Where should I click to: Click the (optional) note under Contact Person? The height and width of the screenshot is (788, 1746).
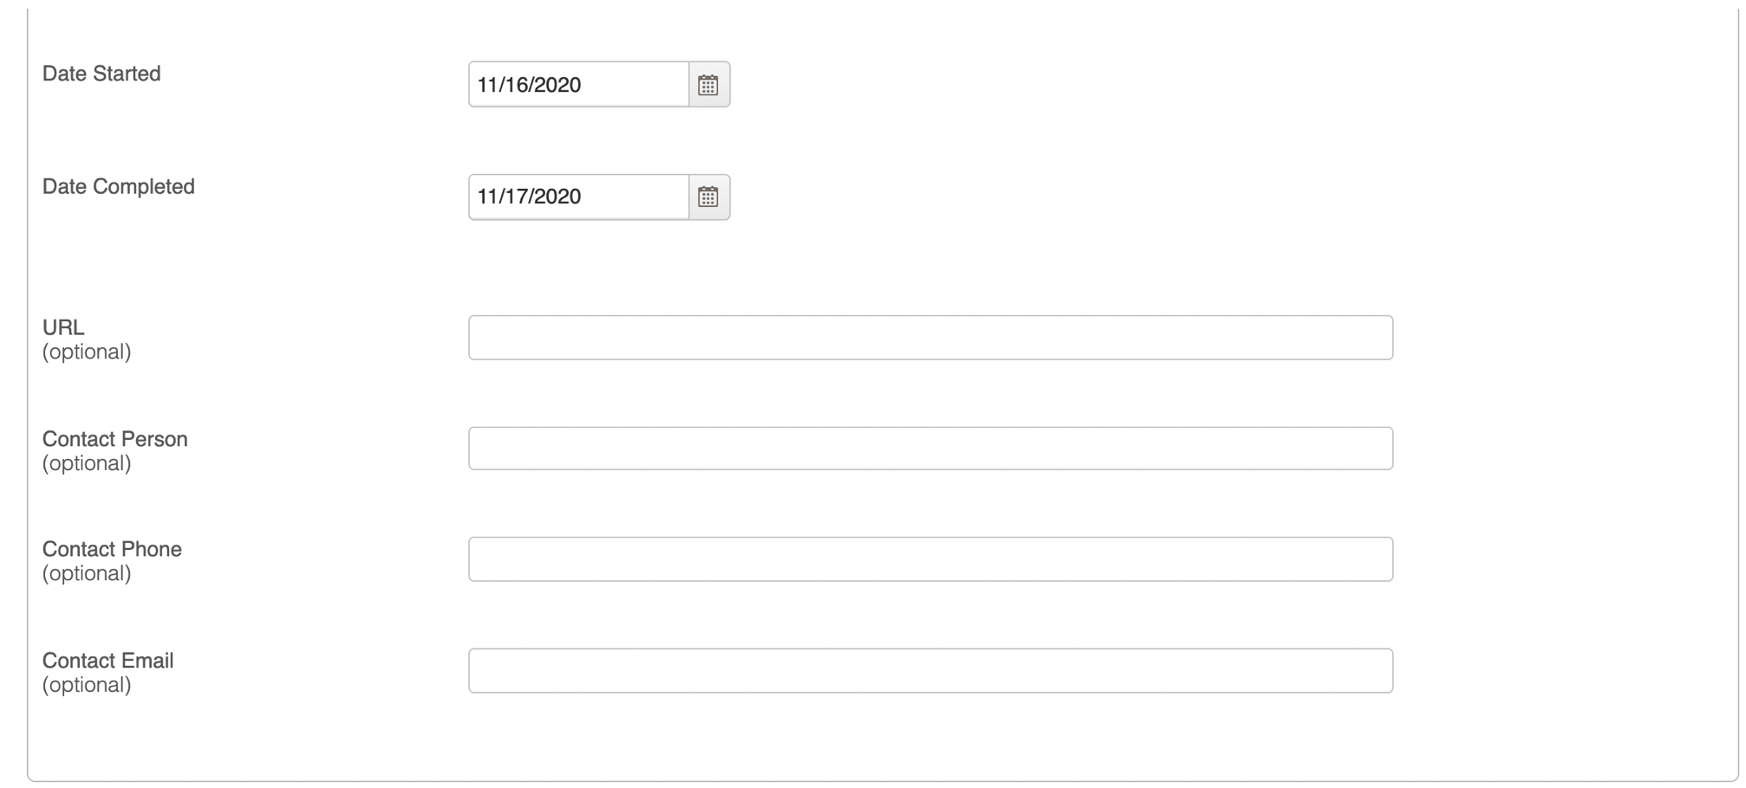pos(87,463)
